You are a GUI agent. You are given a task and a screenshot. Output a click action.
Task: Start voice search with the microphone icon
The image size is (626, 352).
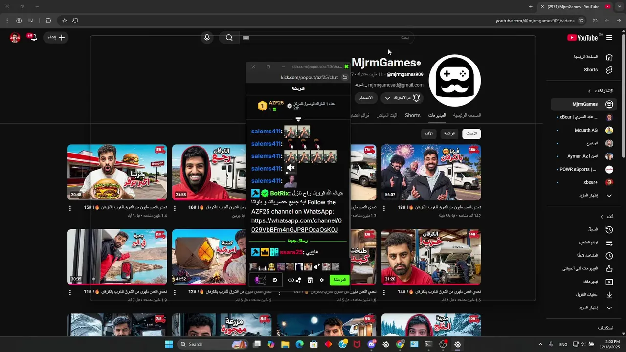[x=207, y=38]
